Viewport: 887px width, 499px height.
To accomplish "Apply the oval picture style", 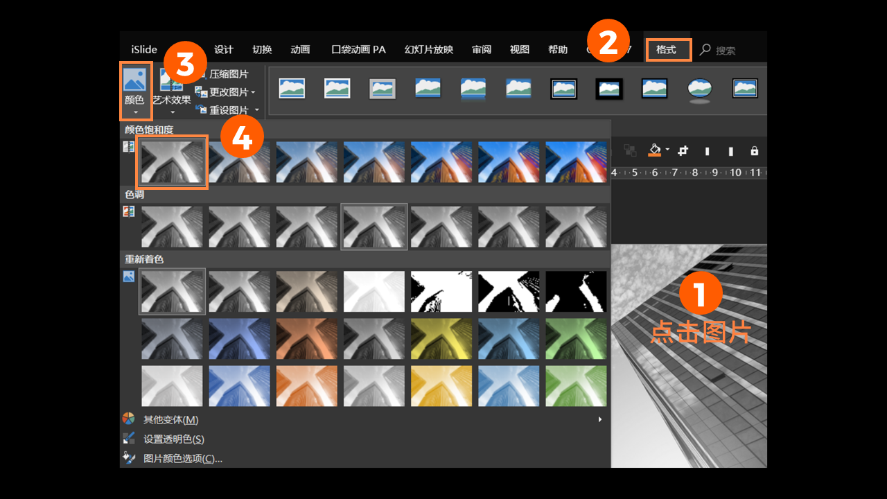I will [x=700, y=89].
